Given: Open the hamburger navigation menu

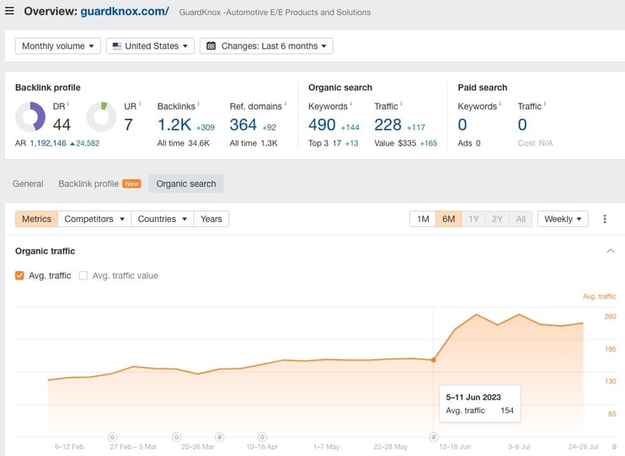Looking at the screenshot, I should pos(9,12).
